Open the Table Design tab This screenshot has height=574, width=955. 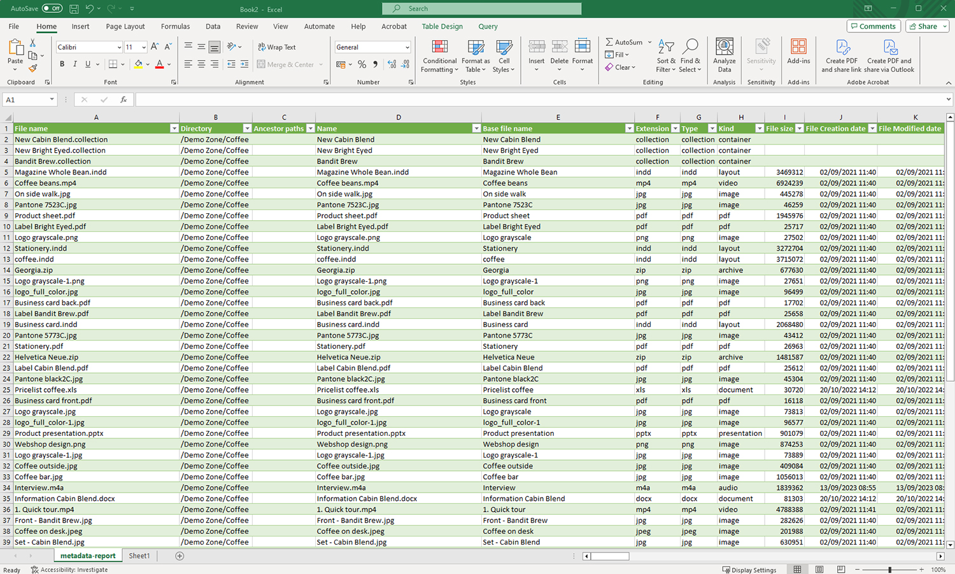point(442,27)
